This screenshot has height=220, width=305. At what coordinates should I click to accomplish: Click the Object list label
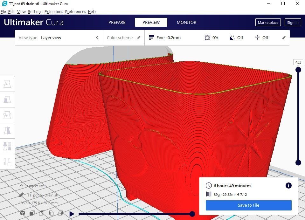[35, 186]
